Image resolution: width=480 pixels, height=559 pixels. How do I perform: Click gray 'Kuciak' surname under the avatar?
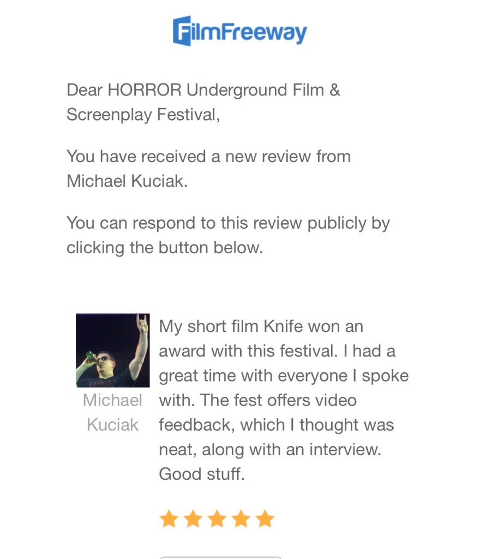[x=112, y=425]
